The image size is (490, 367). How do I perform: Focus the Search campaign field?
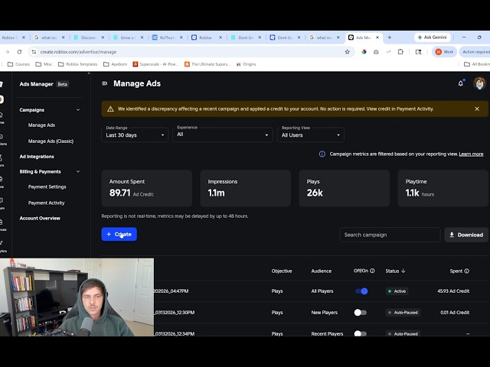click(x=390, y=235)
